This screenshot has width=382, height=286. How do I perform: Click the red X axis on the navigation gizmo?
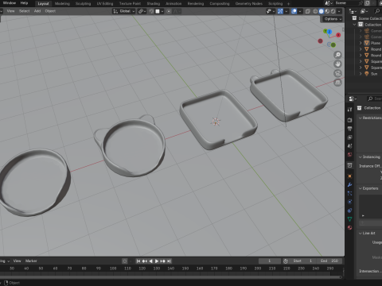point(338,35)
